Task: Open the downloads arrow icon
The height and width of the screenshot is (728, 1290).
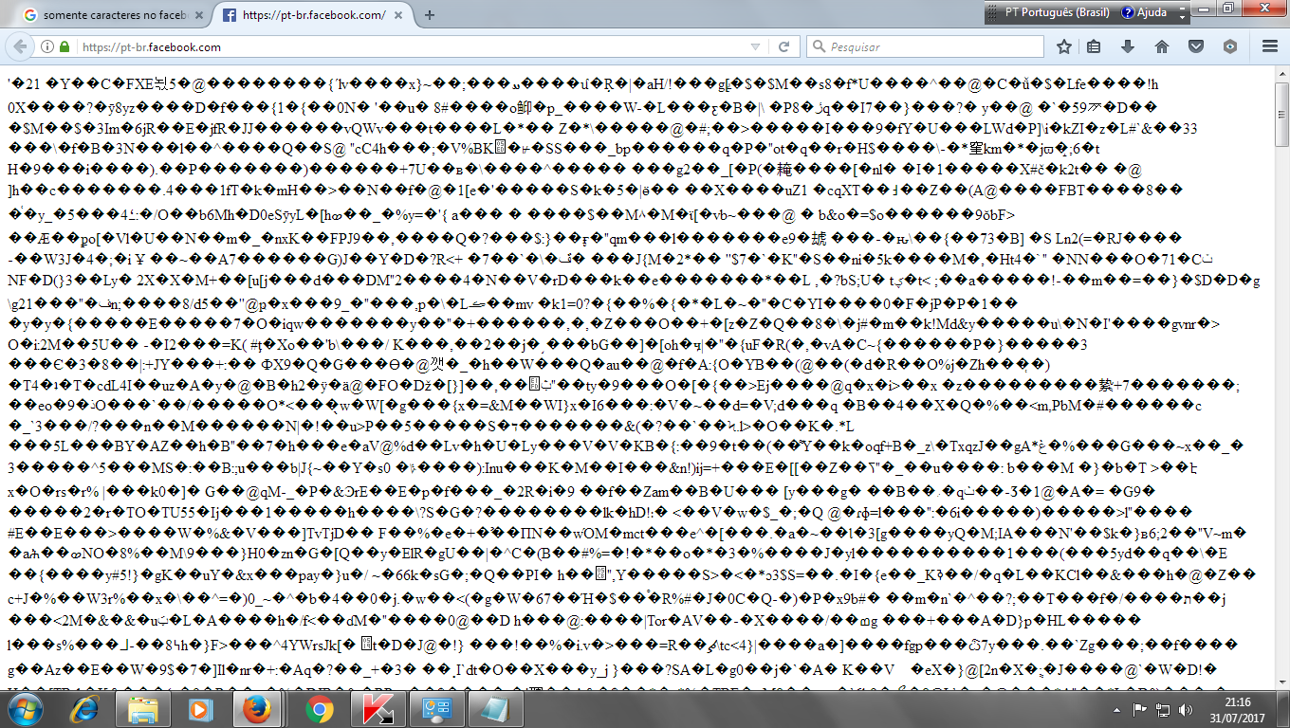Action: [1128, 46]
